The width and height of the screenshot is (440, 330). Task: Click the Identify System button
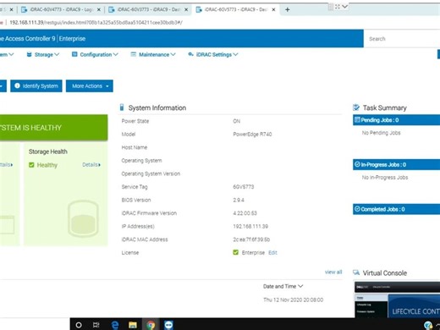(x=36, y=86)
